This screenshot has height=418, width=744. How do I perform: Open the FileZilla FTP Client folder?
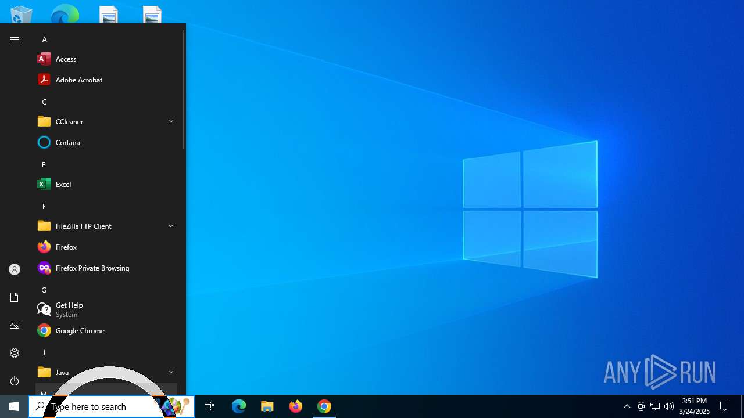click(106, 226)
